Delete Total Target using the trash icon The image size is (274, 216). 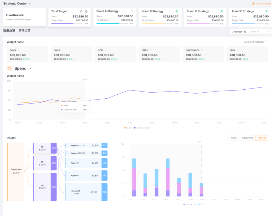point(86,11)
